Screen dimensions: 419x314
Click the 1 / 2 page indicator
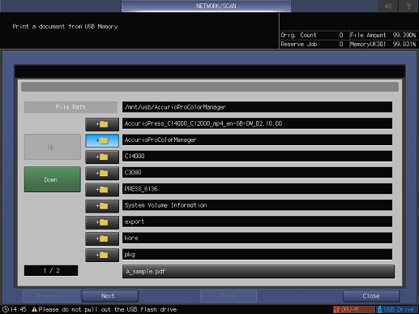click(x=51, y=270)
